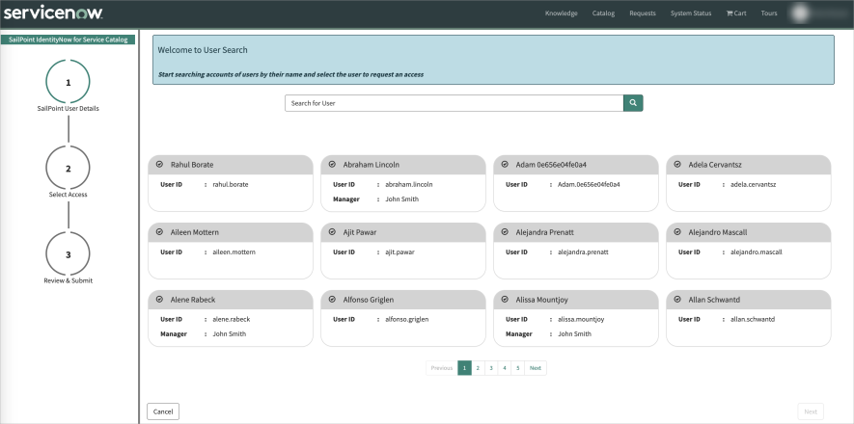This screenshot has height=424, width=854.
Task: Click John Smith manager on Alene Rabeck card
Action: [x=230, y=333]
